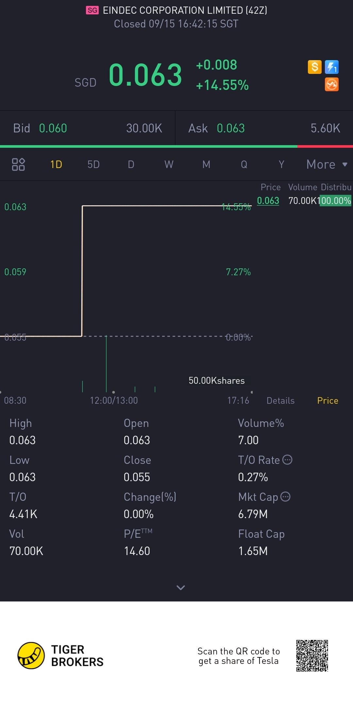Select the W weekly chart tab
This screenshot has width=353, height=710.
click(x=169, y=164)
